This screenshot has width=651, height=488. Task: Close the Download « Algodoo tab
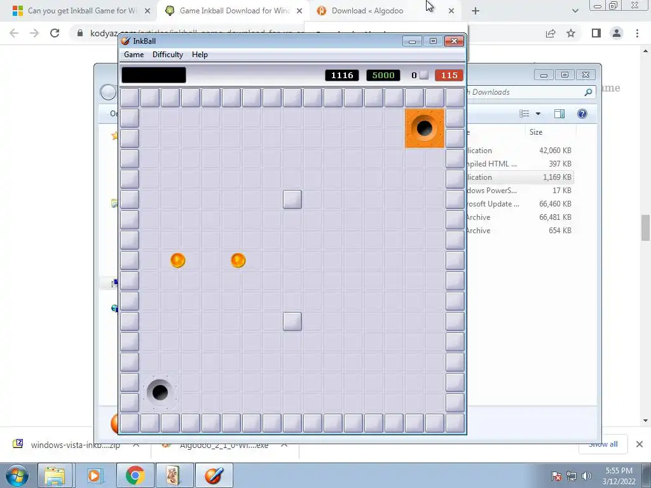(451, 11)
